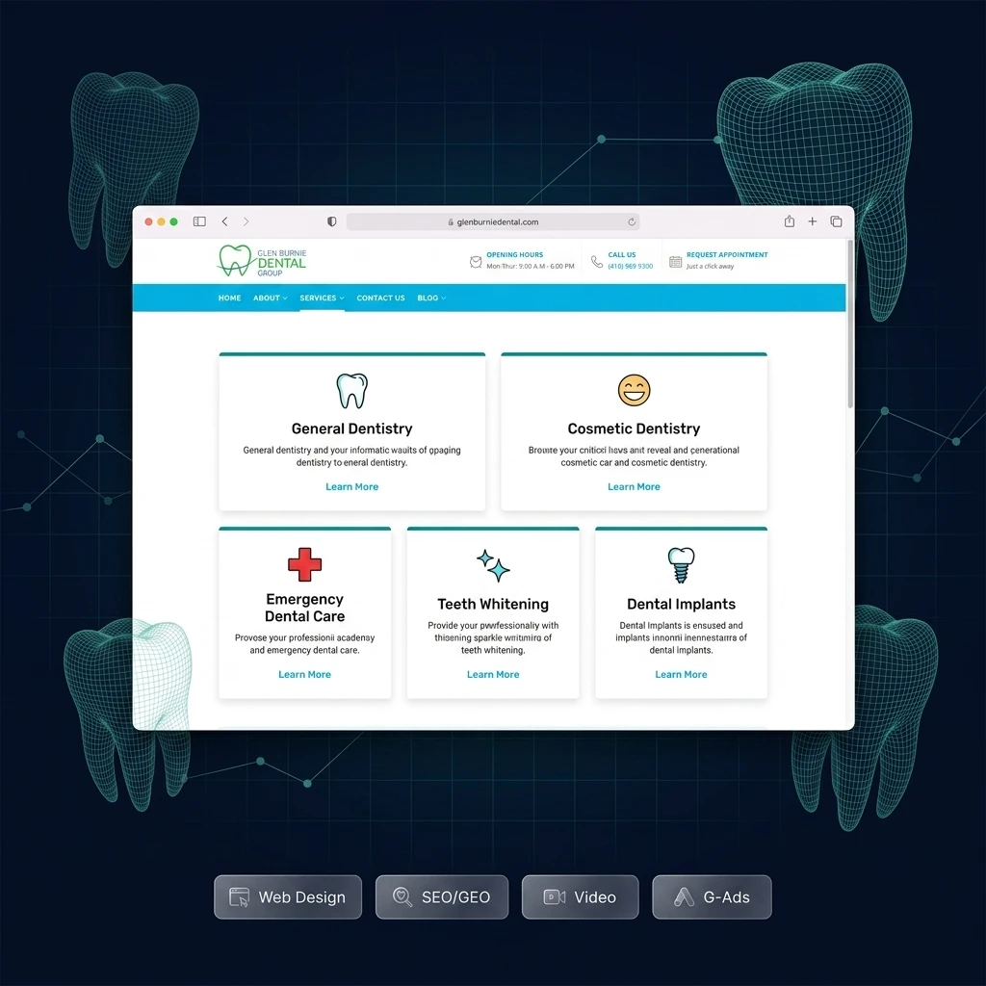Click the Request Appointment link
This screenshot has width=986, height=986.
pos(727,254)
